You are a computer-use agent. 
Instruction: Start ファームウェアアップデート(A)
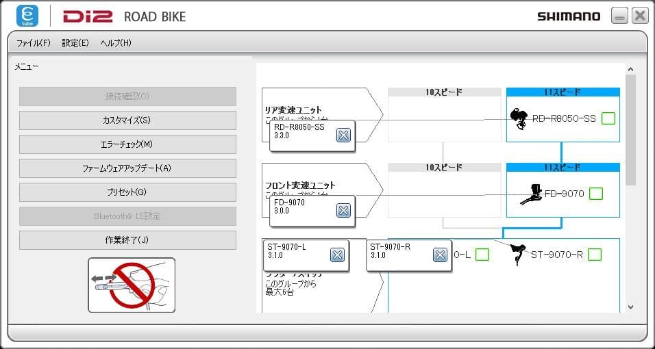(127, 168)
